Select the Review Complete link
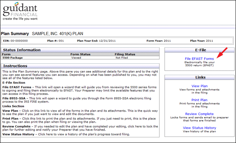Viewport: 236px width, 143px height. point(199,114)
